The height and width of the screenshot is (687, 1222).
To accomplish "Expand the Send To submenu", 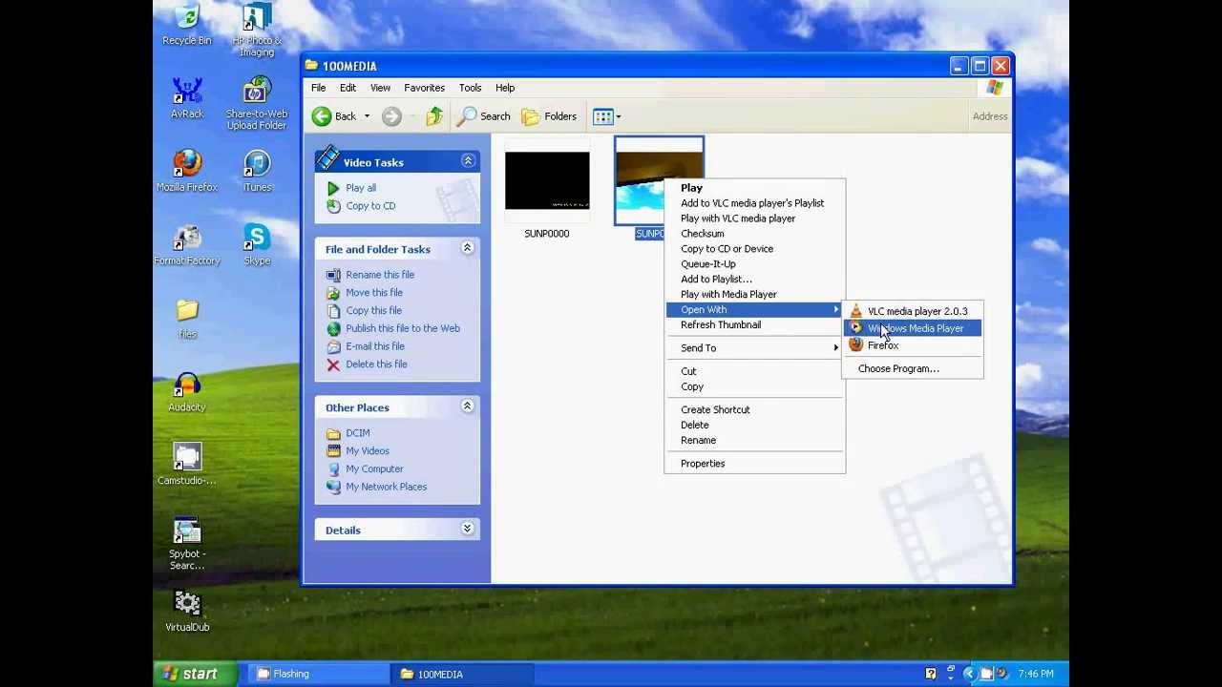I will 754,348.
